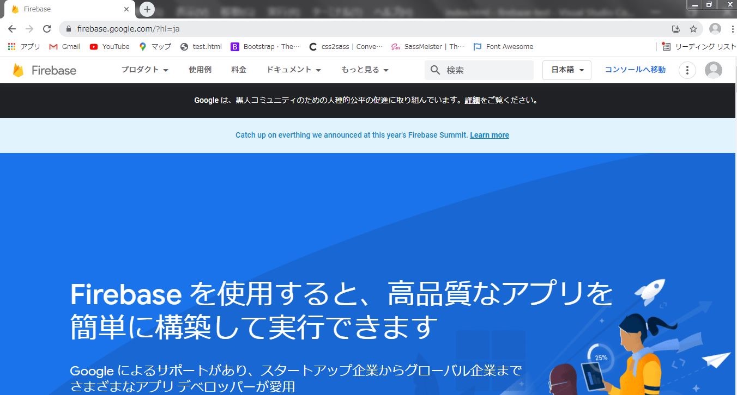Expand the ドキュメント dropdown
Viewport: 737px width, 395px height.
[293, 70]
